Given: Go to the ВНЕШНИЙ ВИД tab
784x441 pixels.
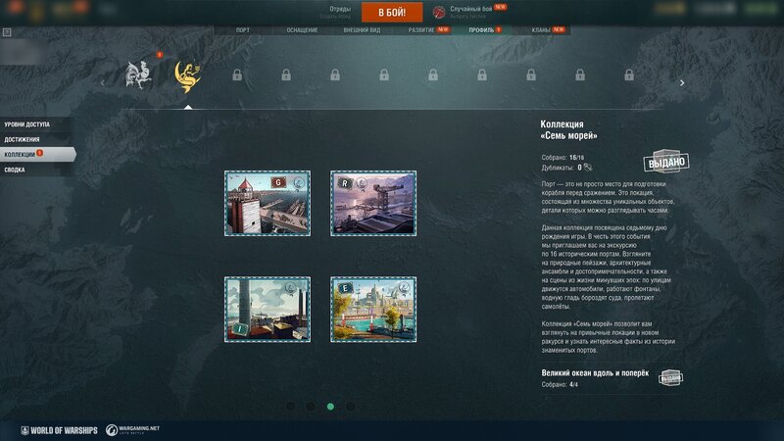Looking at the screenshot, I should 362,30.
